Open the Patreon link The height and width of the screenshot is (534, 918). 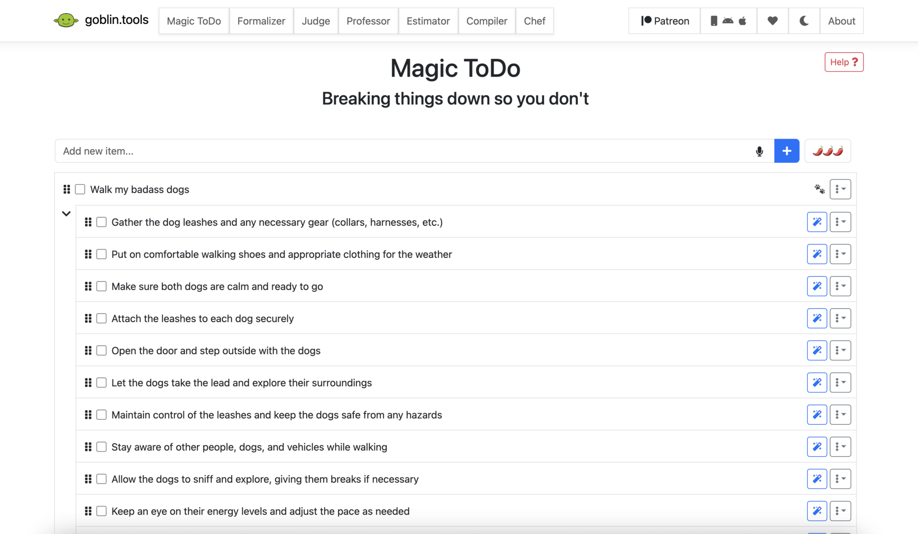(664, 21)
